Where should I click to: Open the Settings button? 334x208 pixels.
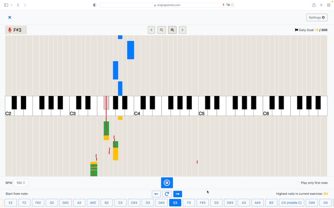(317, 18)
